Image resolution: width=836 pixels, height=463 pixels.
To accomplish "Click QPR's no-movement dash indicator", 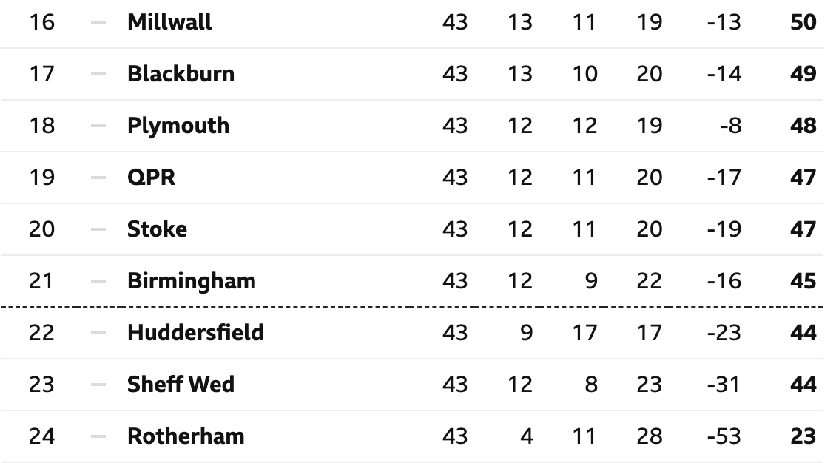I will [98, 178].
